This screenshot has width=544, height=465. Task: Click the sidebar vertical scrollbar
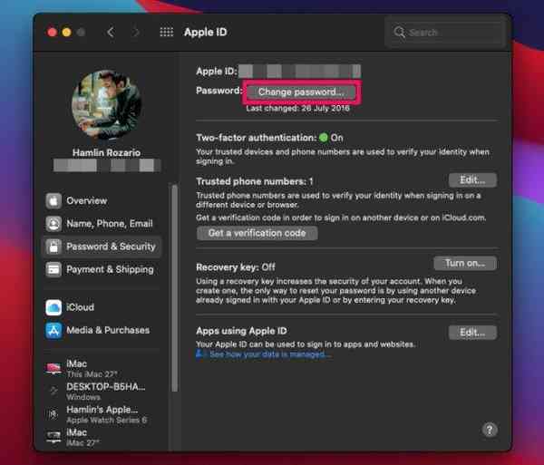[174, 288]
